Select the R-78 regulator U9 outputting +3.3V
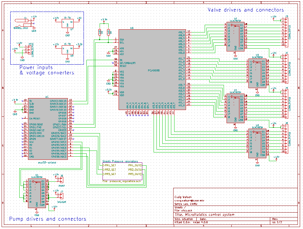303x229 pixels. click(67, 50)
